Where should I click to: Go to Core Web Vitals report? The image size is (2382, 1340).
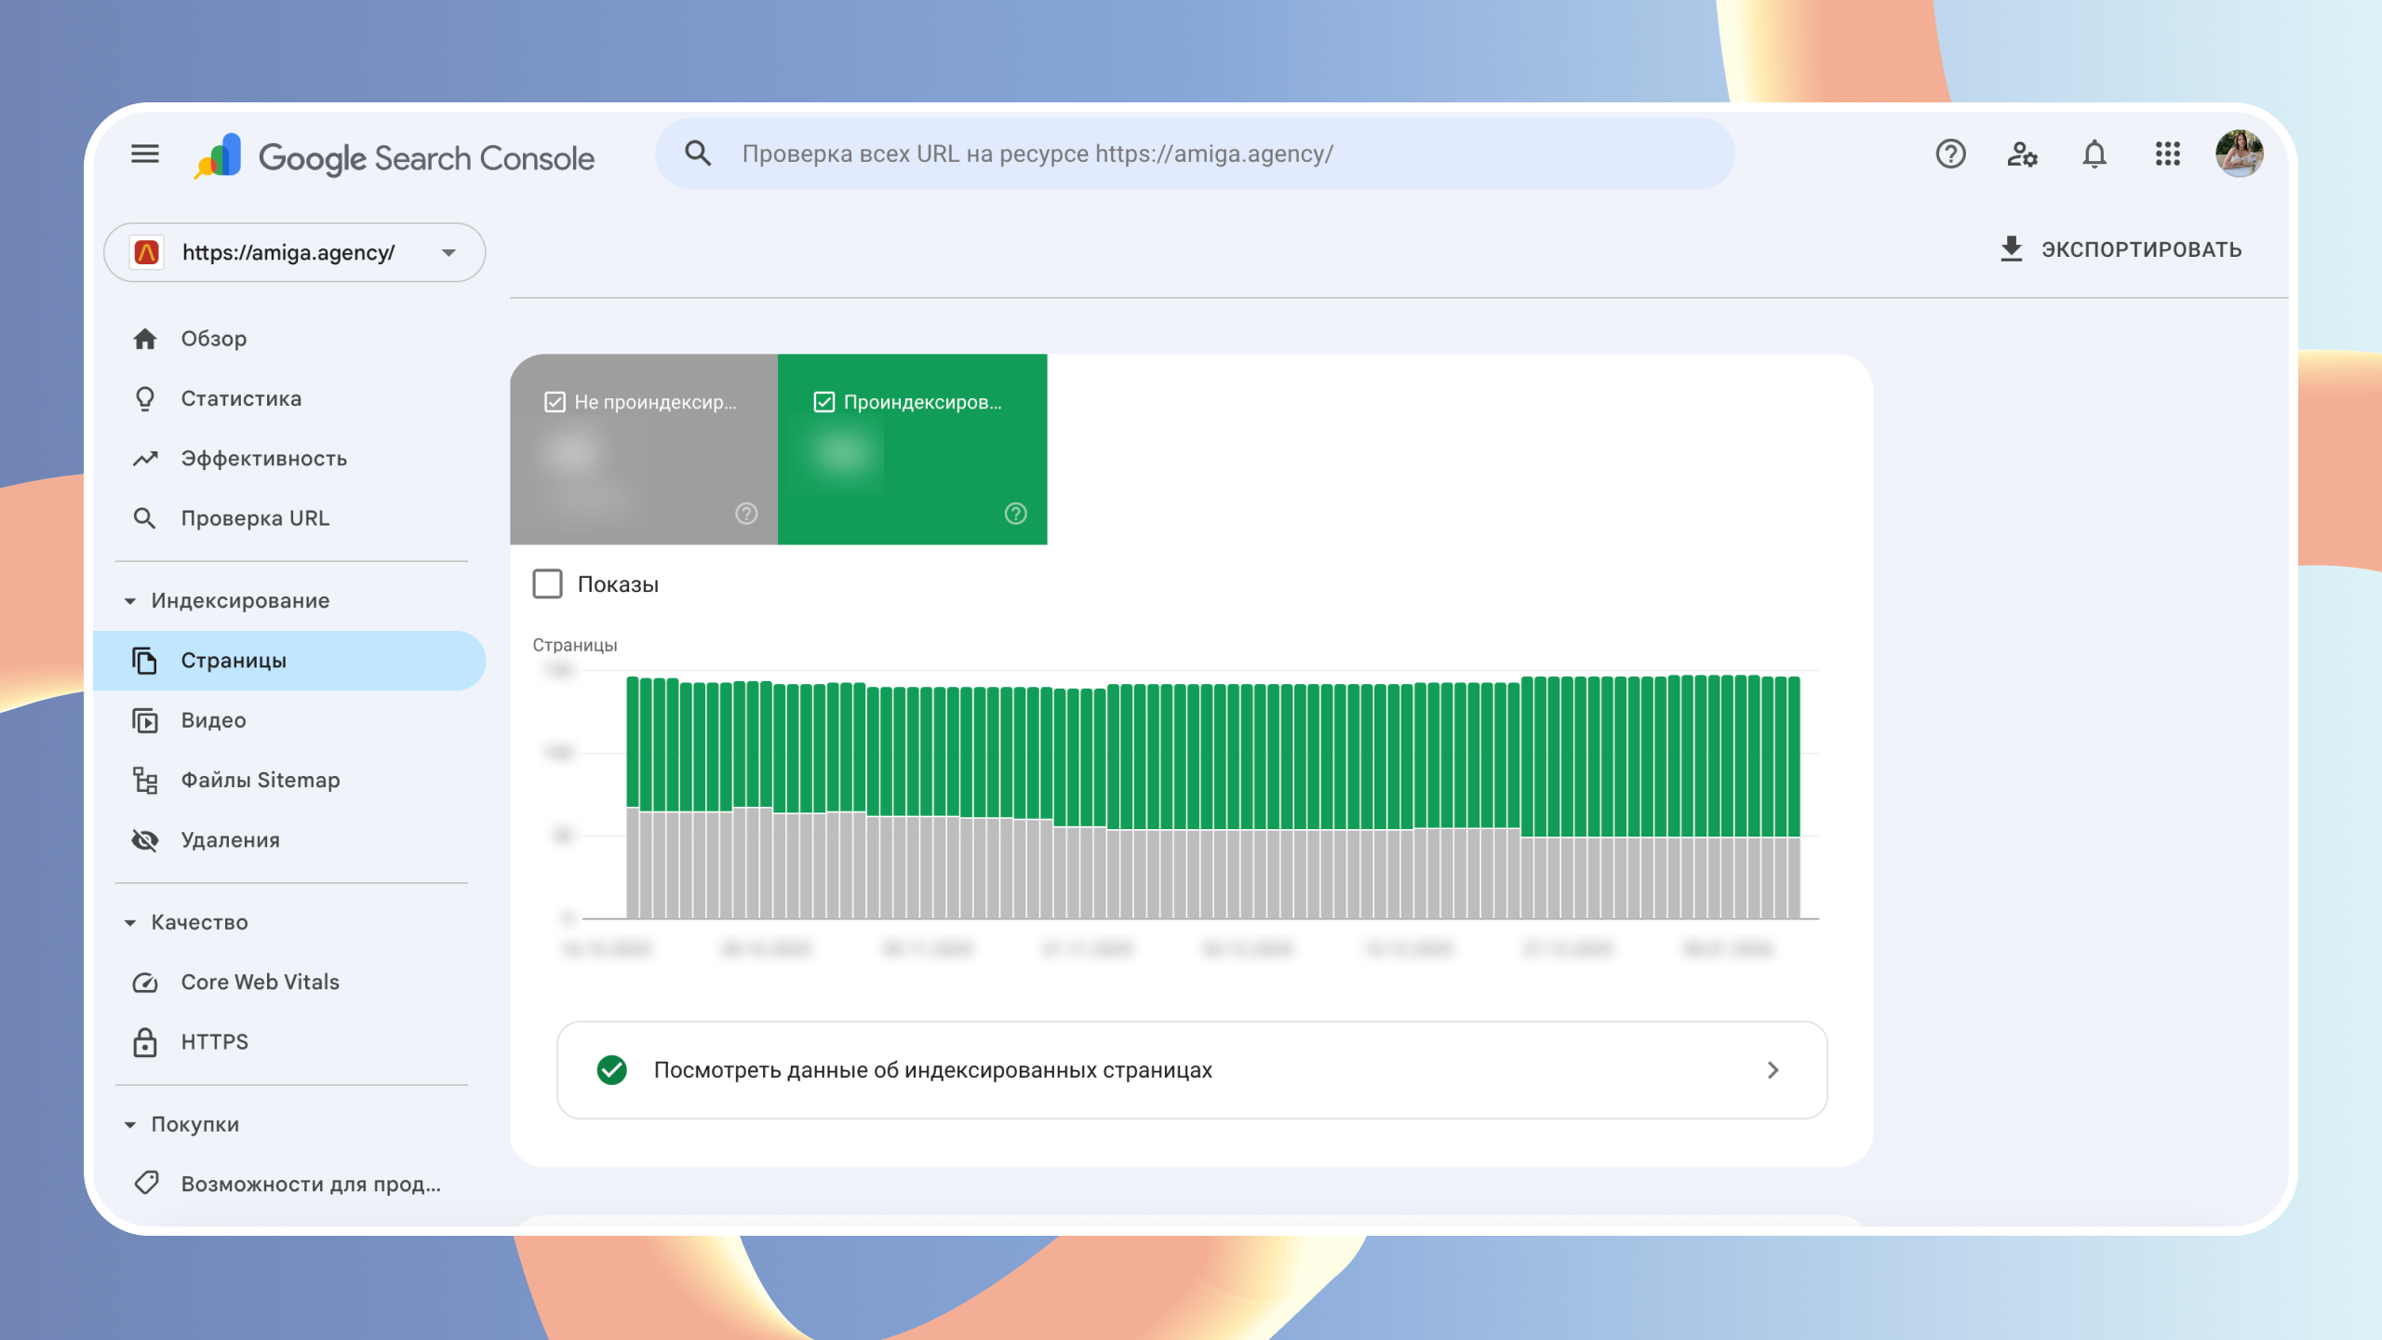click(x=260, y=982)
